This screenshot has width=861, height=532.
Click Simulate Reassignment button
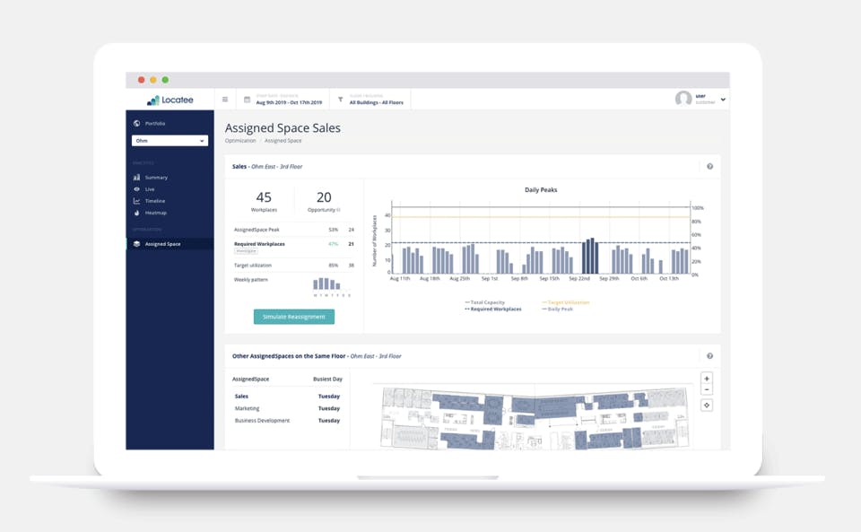point(294,317)
